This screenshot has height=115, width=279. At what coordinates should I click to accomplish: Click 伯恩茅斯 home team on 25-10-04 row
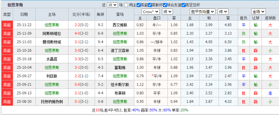point(52,68)
